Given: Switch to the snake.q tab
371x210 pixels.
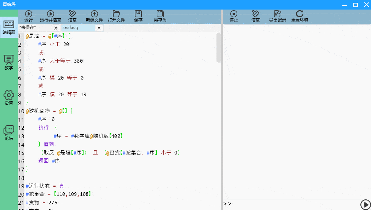Looking at the screenshot, I should coord(78,28).
